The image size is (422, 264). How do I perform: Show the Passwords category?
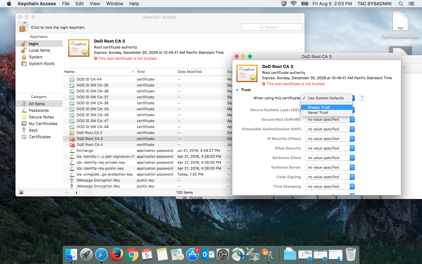[39, 110]
